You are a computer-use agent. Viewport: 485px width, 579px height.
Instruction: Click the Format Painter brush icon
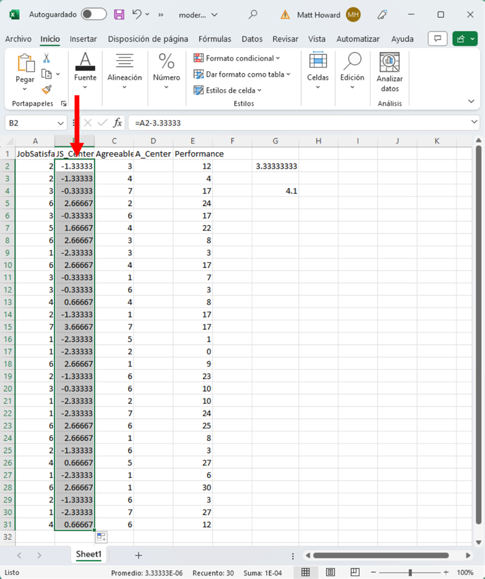[46, 90]
